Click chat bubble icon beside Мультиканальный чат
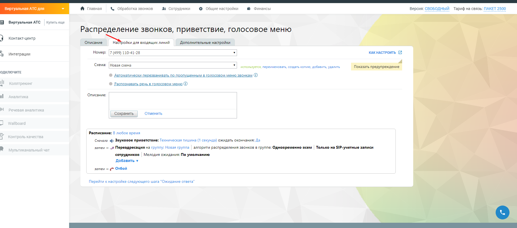This screenshot has height=228, width=517. point(2,149)
